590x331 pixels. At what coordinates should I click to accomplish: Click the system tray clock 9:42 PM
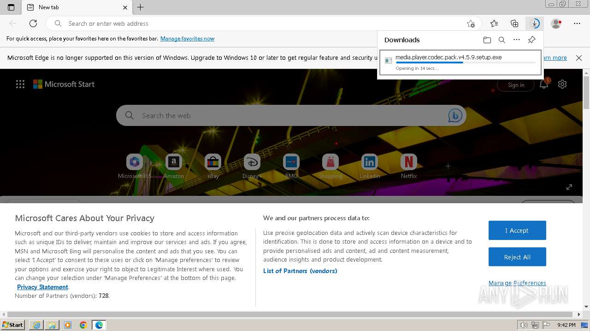566,325
